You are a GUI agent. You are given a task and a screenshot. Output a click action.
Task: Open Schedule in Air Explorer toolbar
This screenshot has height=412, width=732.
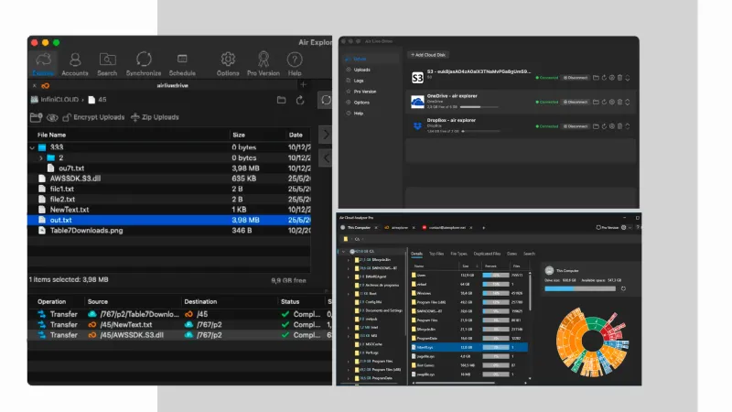pos(182,63)
